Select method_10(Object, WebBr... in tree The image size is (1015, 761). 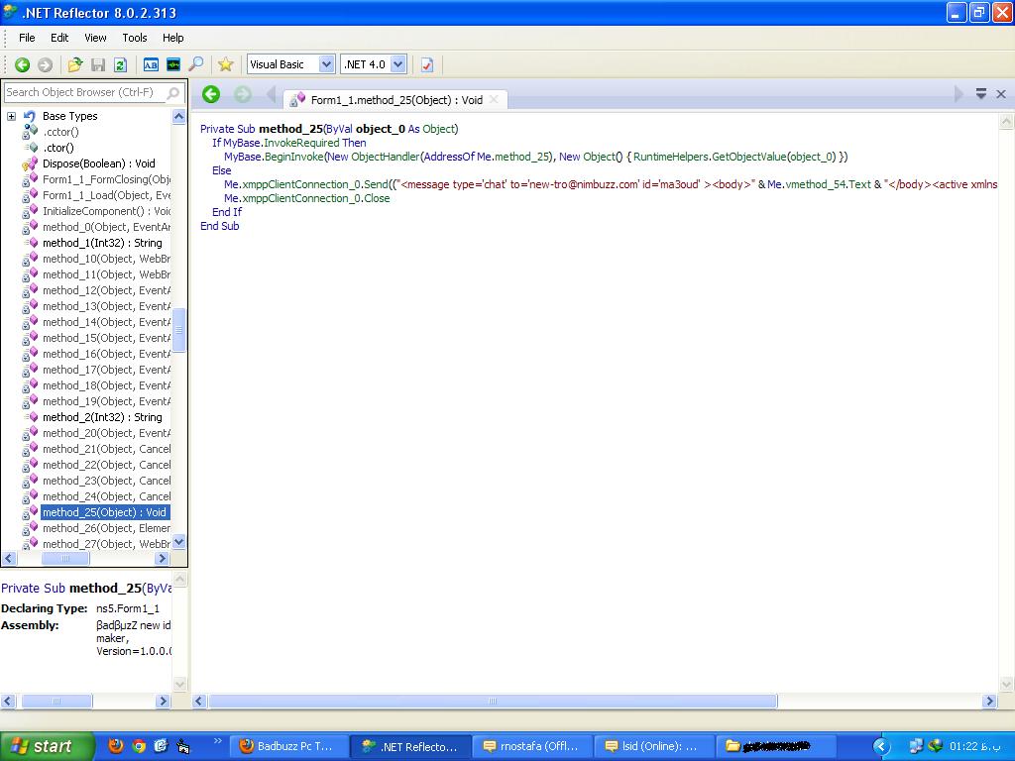[106, 259]
